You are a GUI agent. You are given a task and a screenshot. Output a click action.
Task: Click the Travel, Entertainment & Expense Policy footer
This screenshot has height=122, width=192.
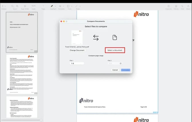coord(95,107)
